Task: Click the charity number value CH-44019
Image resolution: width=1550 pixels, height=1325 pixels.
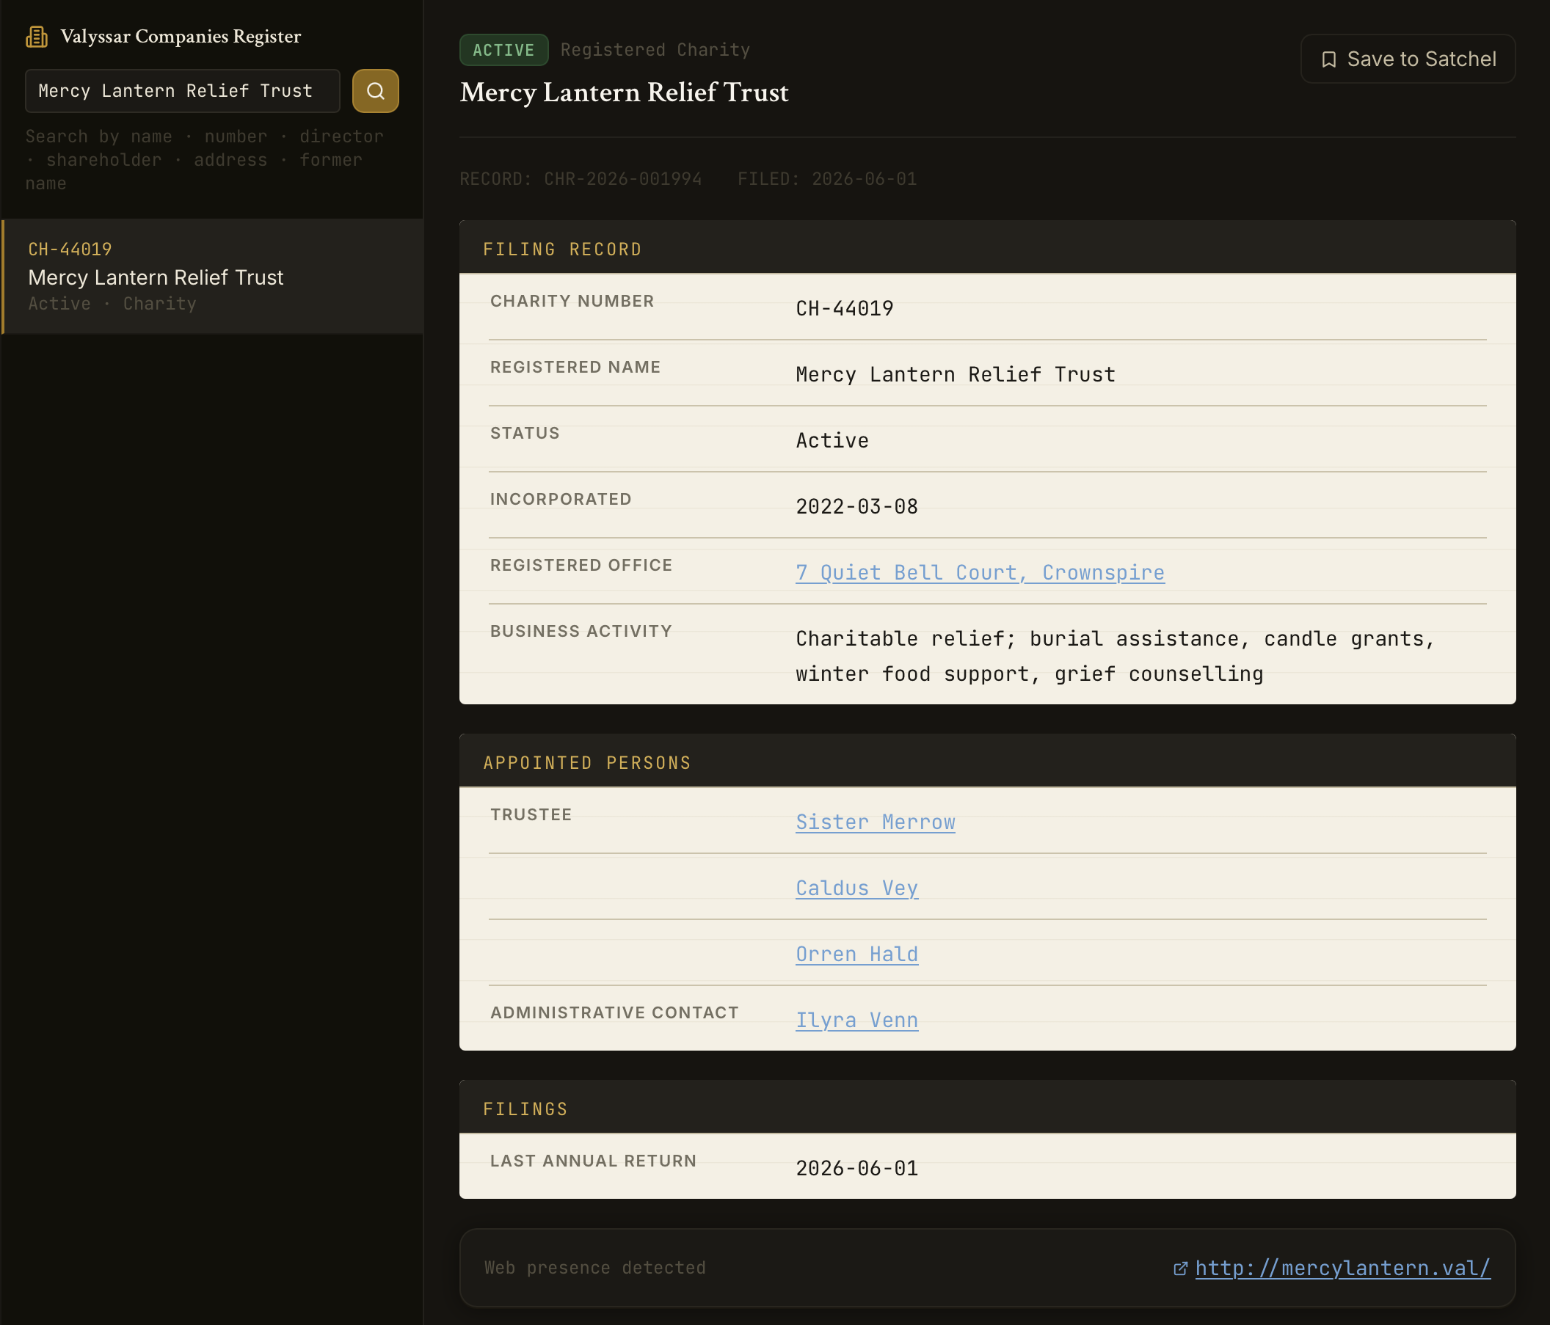Action: [x=845, y=309]
